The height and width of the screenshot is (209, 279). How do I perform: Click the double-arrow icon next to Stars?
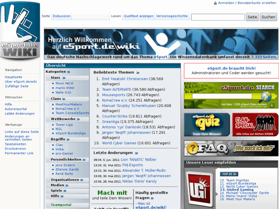coord(64,78)
